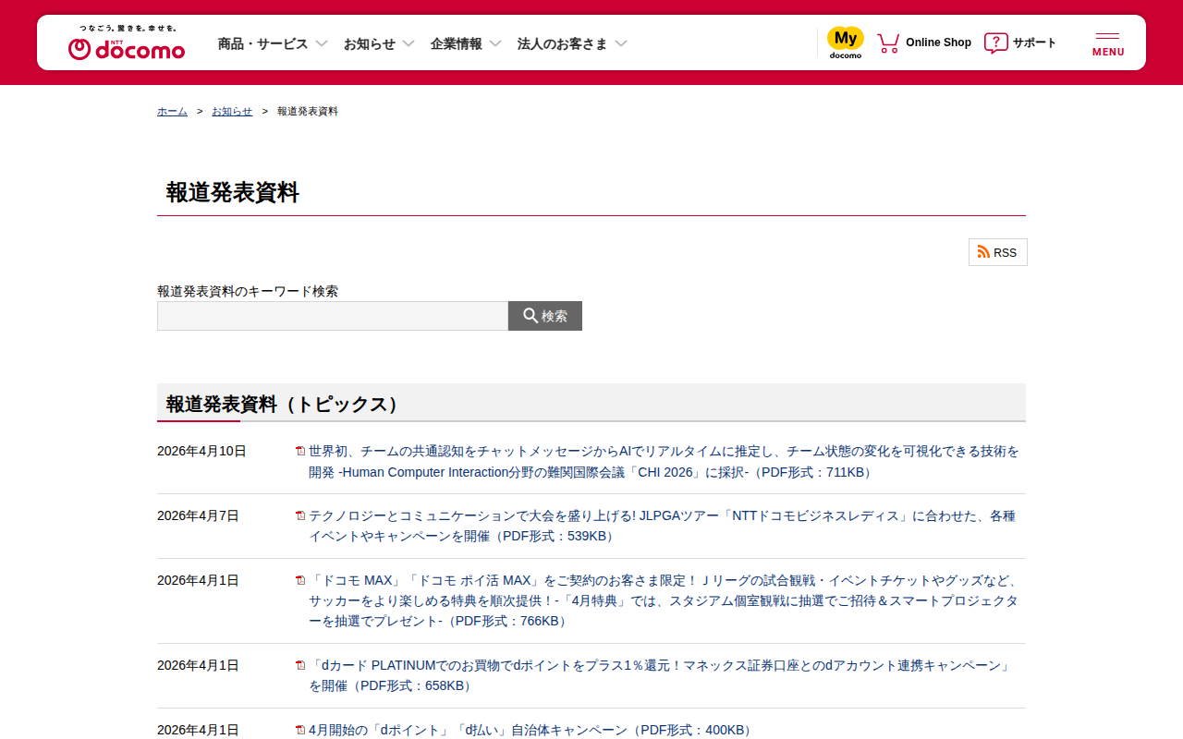Open the JLPGAツアー NTTドコモビジネスレディス release
The image size is (1183, 739).
pos(662,527)
